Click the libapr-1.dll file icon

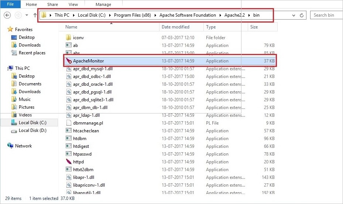tap(69, 177)
